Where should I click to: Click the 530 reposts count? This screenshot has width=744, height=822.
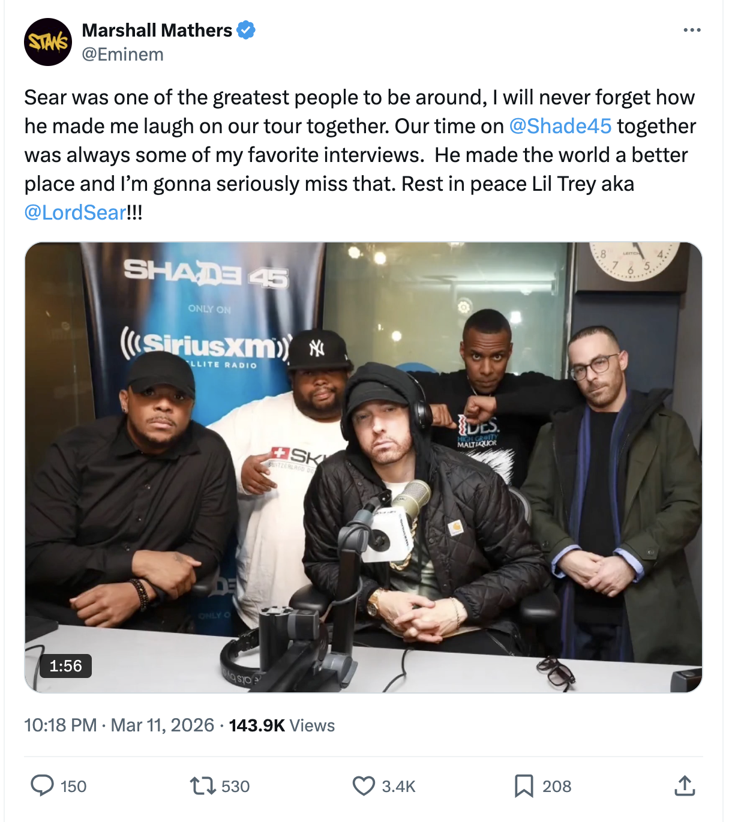coord(235,787)
